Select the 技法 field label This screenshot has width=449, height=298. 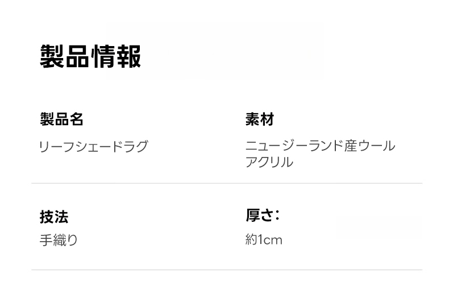point(54,217)
